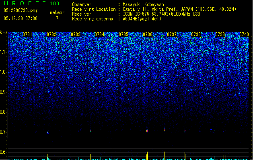The height and width of the screenshot is (160, 253).
Task: Click the Observer label
Action: click(x=82, y=4)
